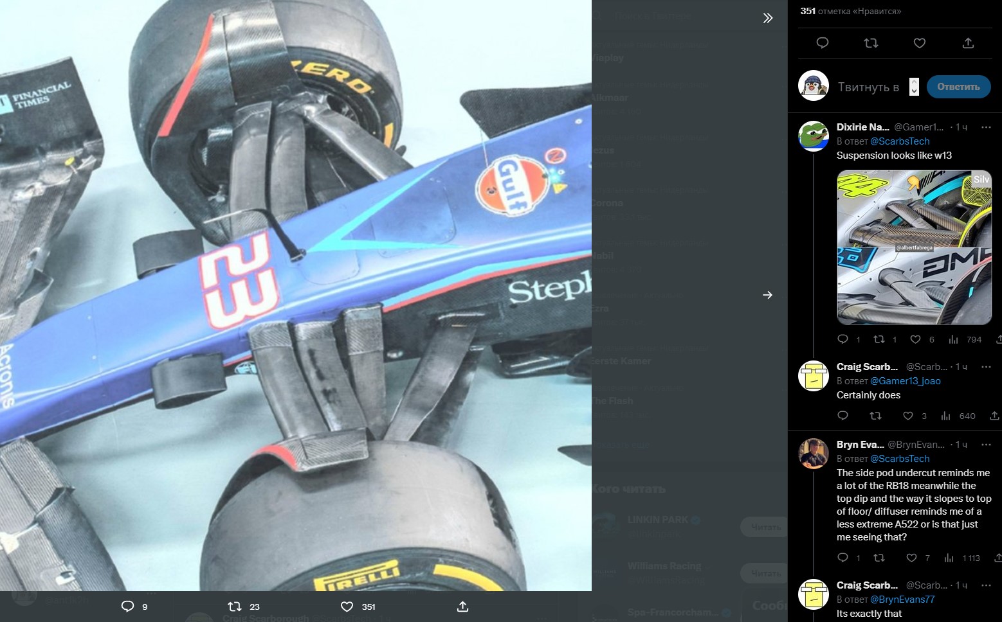1002x622 pixels.
Task: Retweet Bryn Eva... side pod tweet
Action: pos(879,558)
